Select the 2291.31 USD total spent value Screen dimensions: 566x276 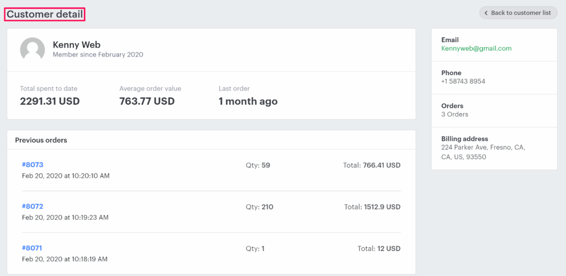tap(50, 101)
